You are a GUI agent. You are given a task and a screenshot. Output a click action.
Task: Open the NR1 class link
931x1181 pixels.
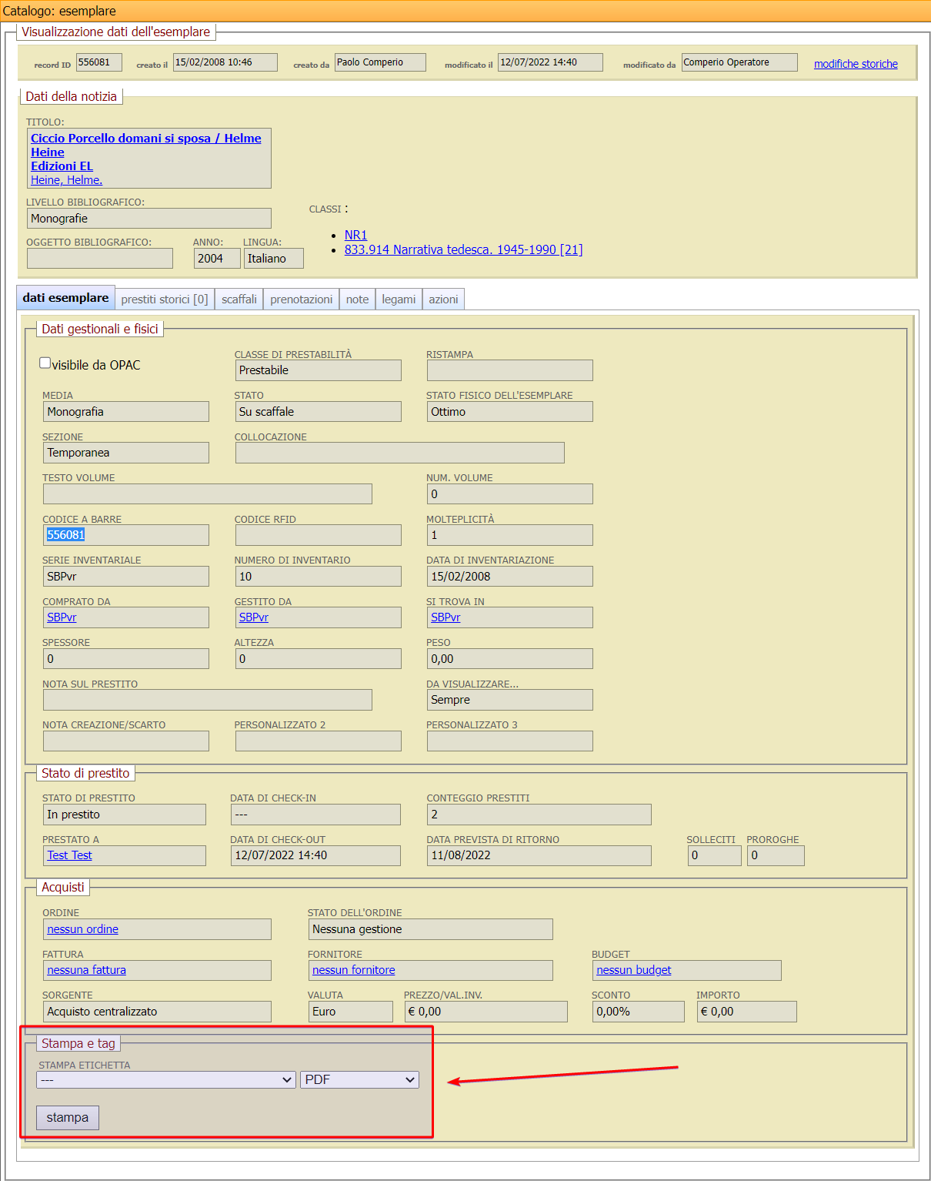pyautogui.click(x=355, y=235)
